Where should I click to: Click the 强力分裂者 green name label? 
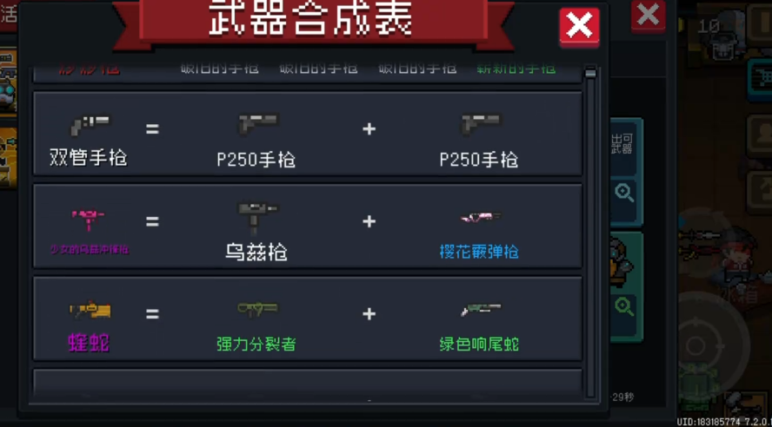(256, 344)
